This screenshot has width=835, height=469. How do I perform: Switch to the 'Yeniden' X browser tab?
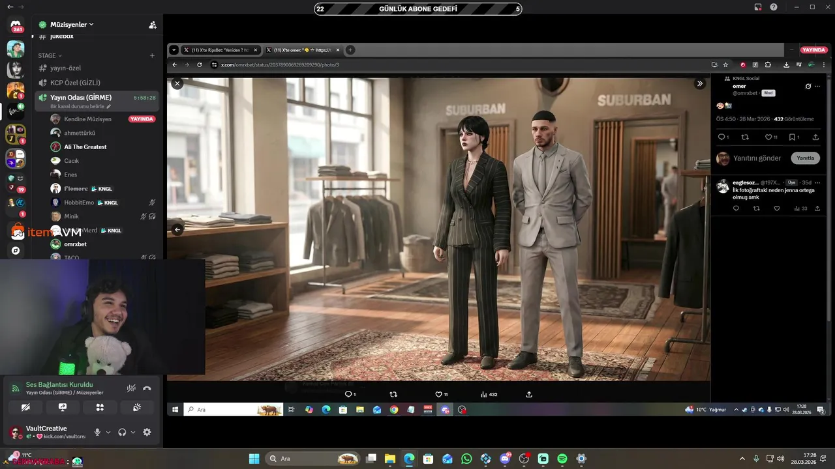pyautogui.click(x=220, y=50)
